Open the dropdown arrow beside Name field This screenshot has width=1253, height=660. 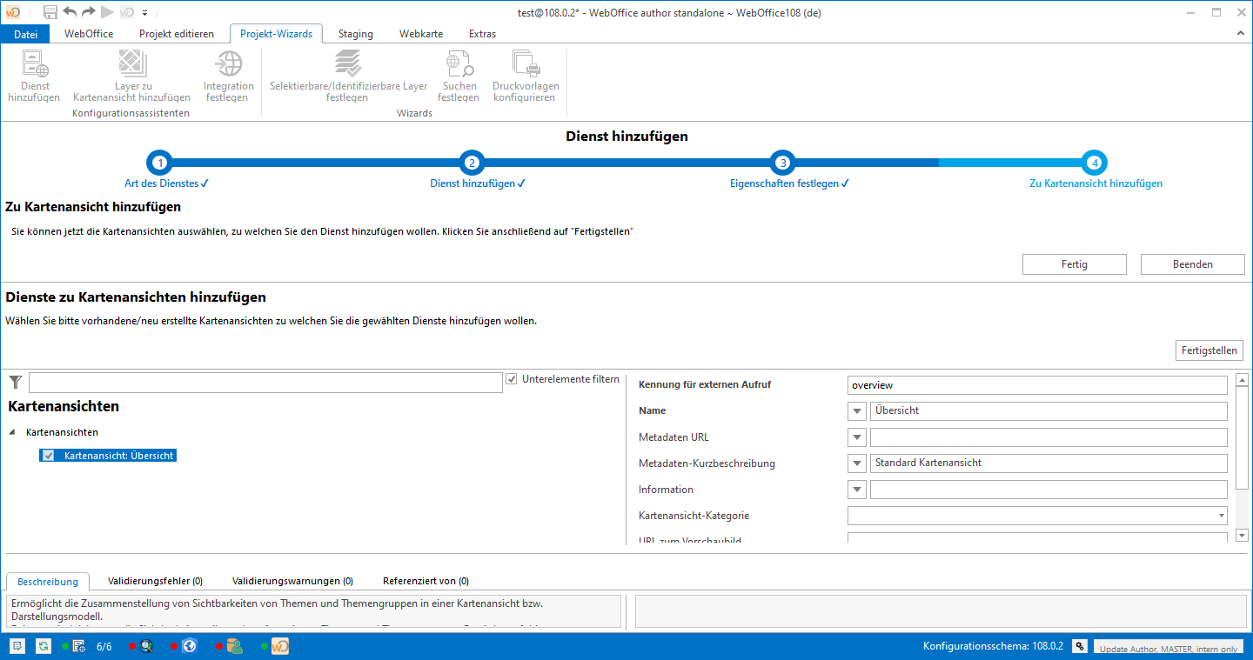click(x=857, y=411)
